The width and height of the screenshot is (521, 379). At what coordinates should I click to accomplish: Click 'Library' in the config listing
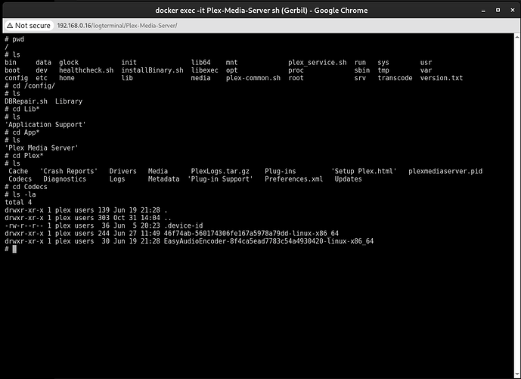69,101
